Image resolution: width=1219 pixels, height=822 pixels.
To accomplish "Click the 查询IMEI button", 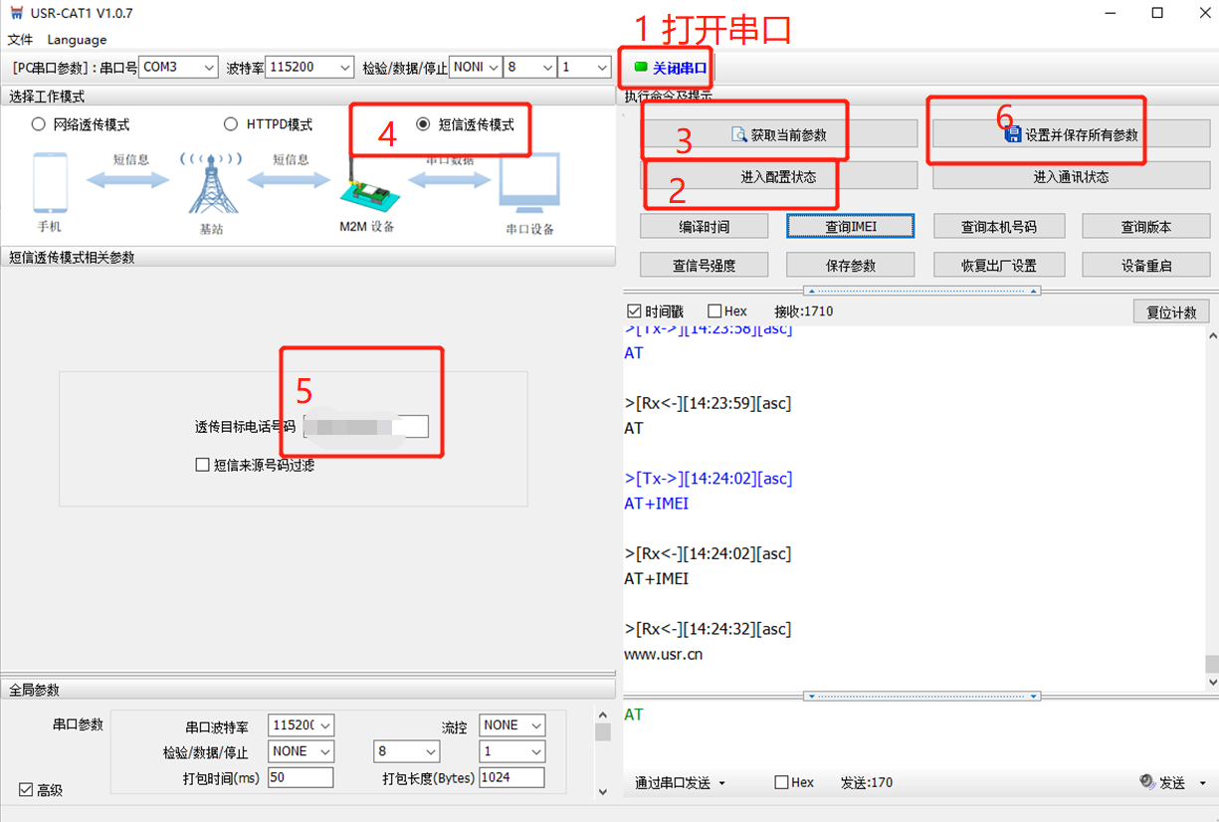I will [x=851, y=227].
